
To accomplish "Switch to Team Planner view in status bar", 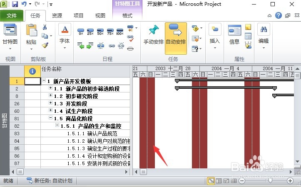I will [226, 181].
